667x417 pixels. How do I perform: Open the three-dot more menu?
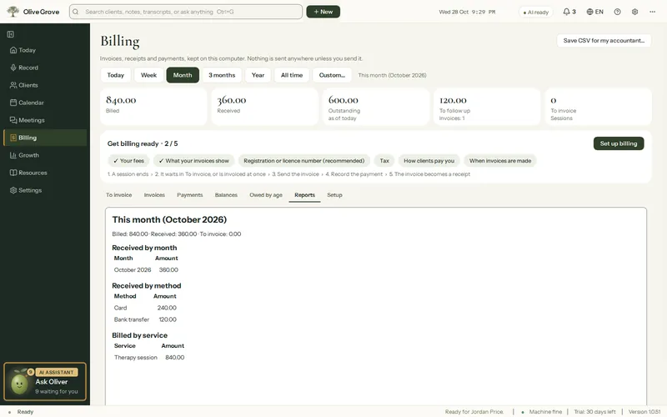pos(652,12)
